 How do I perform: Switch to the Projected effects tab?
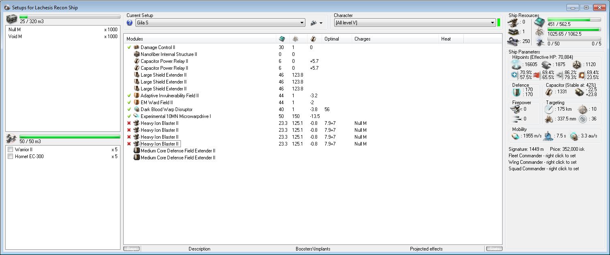[x=426, y=249]
